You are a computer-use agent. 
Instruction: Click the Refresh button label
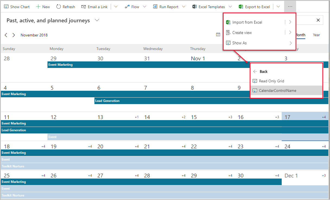pyautogui.click(x=69, y=7)
